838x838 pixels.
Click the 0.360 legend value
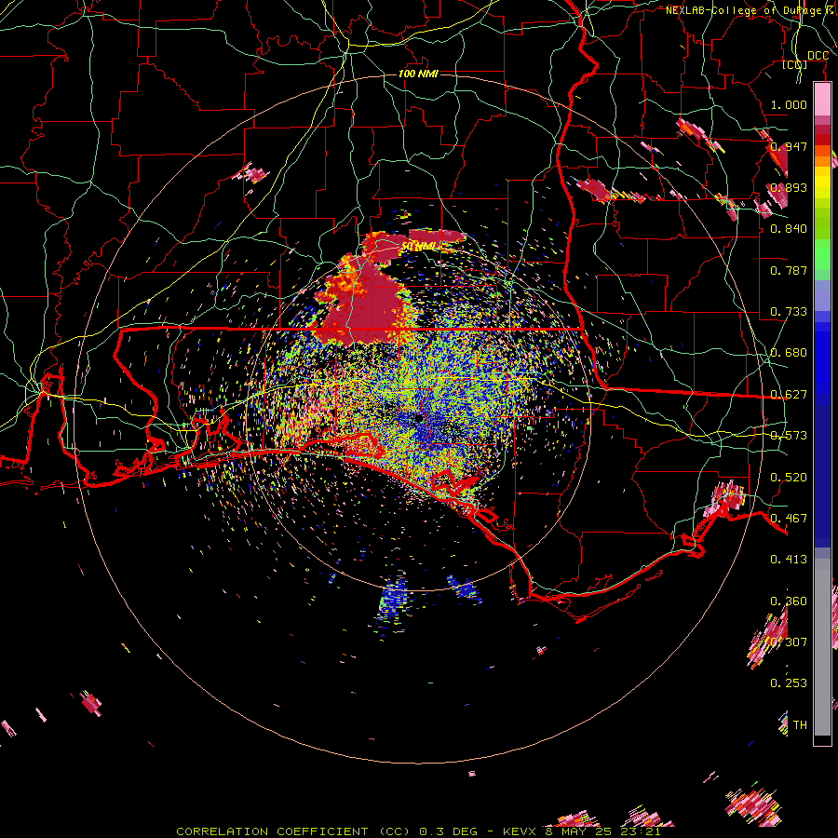click(x=789, y=601)
